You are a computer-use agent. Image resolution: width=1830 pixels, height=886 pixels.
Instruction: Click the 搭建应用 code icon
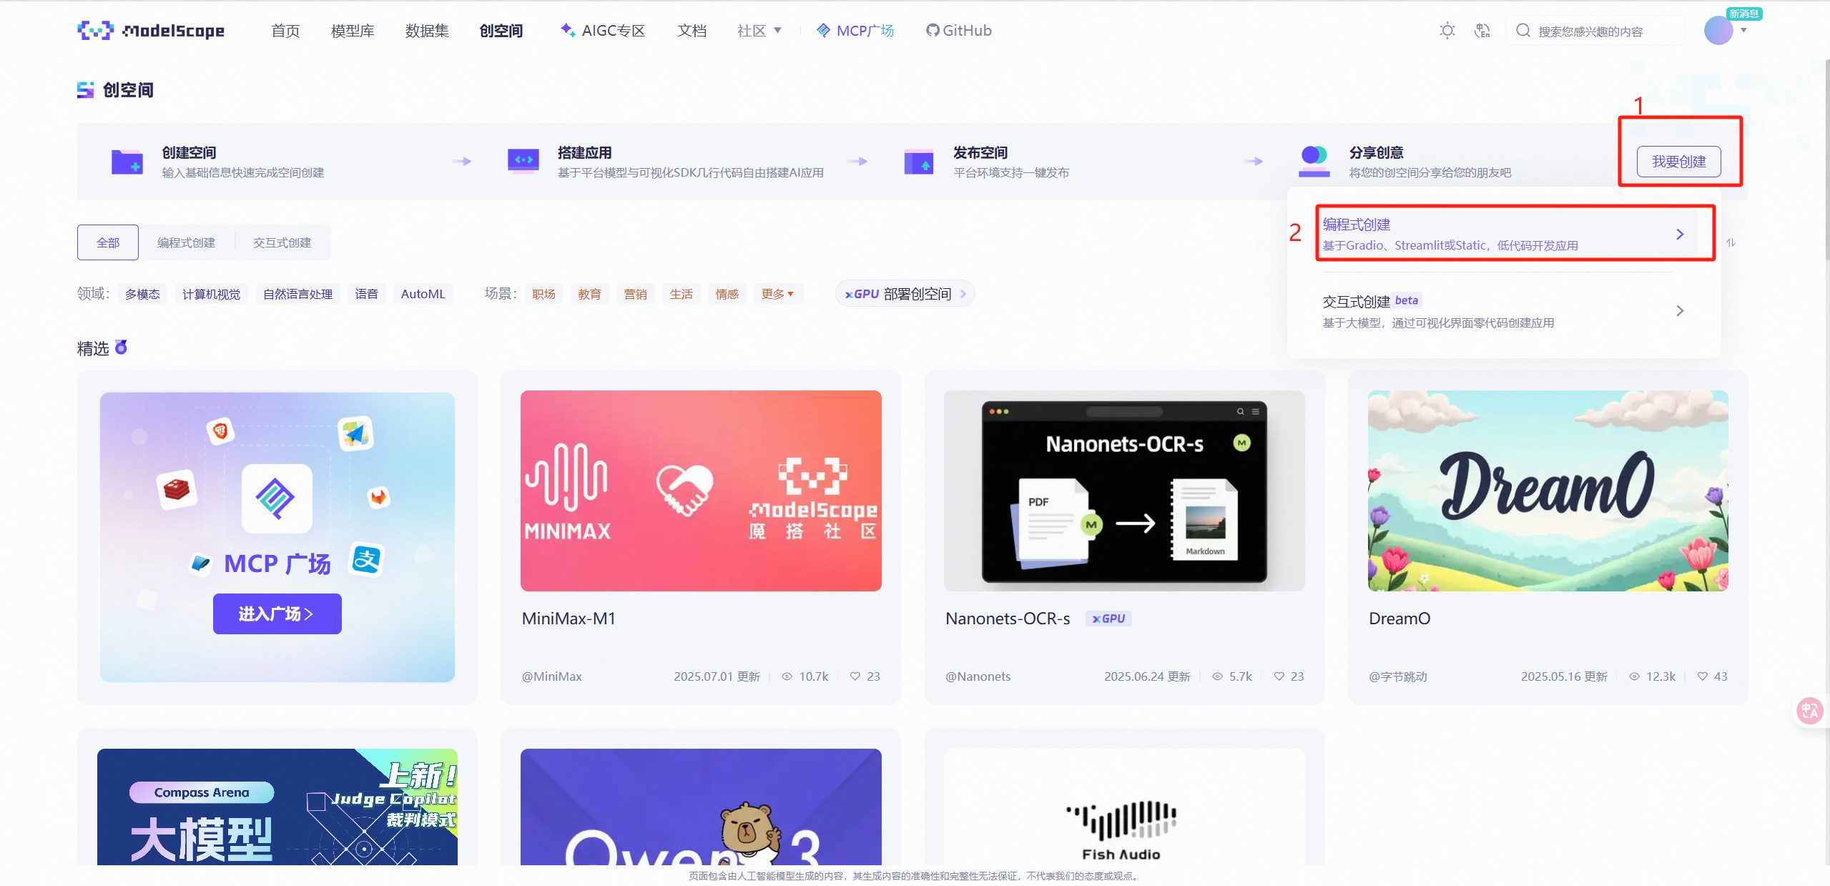point(523,162)
